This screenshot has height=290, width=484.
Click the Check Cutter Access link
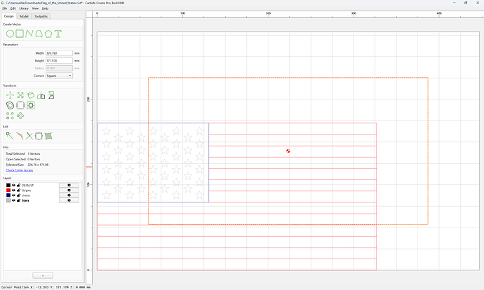tap(20, 170)
